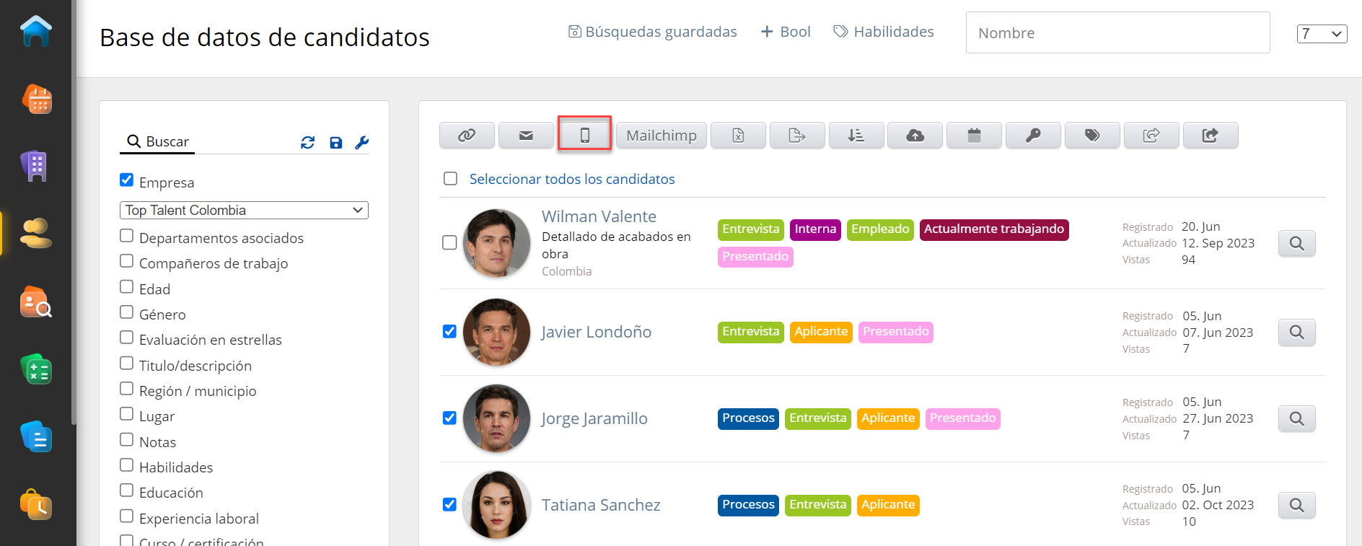Open the Habilidades top menu item
Screen dimensions: 1362x546
pos(884,32)
